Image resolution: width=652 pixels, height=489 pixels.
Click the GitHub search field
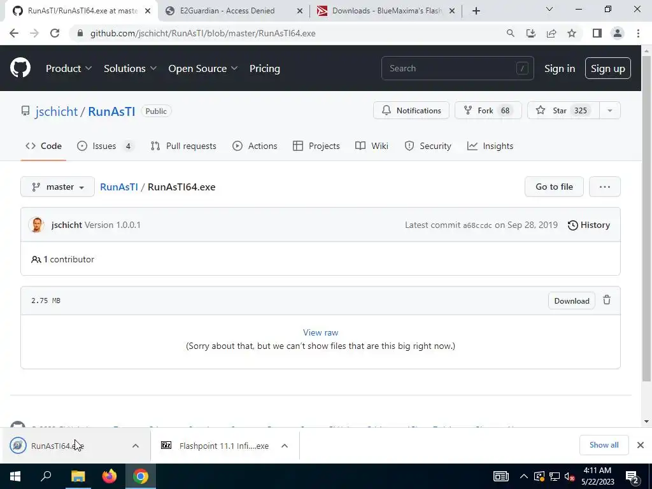pos(457,68)
